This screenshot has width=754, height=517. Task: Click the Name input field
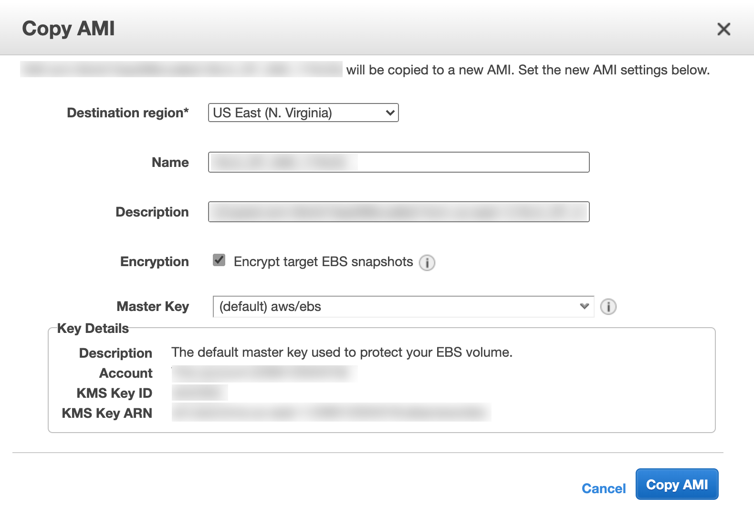[x=398, y=162]
